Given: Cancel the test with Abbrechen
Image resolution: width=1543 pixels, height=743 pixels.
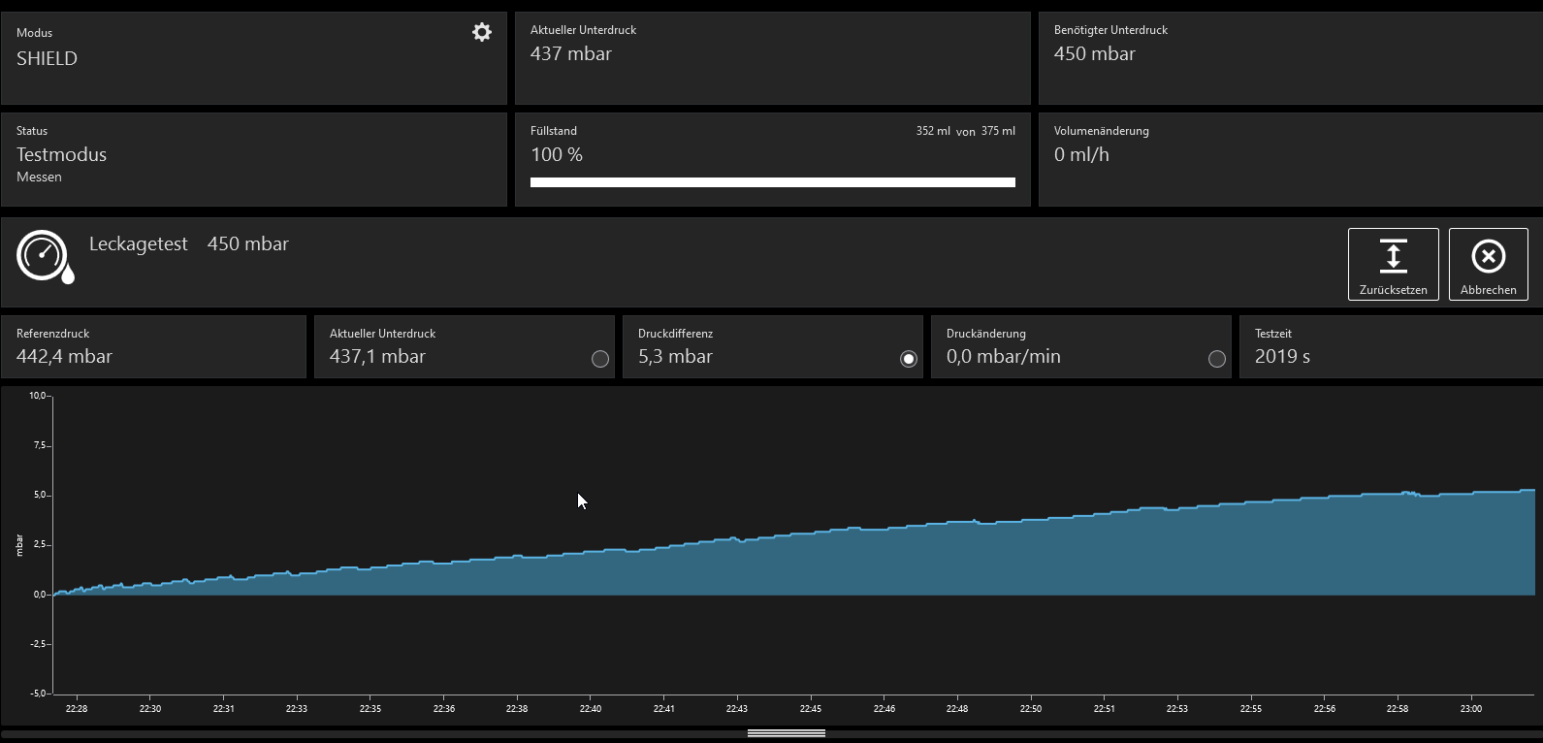Looking at the screenshot, I should tap(1488, 265).
